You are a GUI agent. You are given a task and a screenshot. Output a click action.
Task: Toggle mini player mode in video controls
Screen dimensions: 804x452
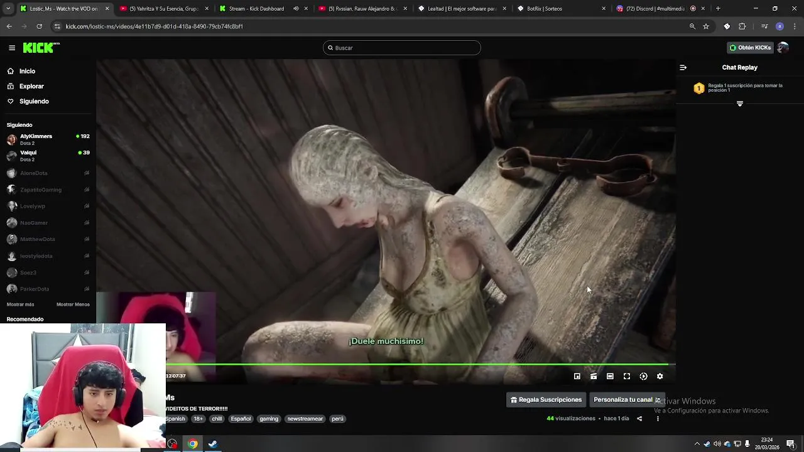point(577,376)
